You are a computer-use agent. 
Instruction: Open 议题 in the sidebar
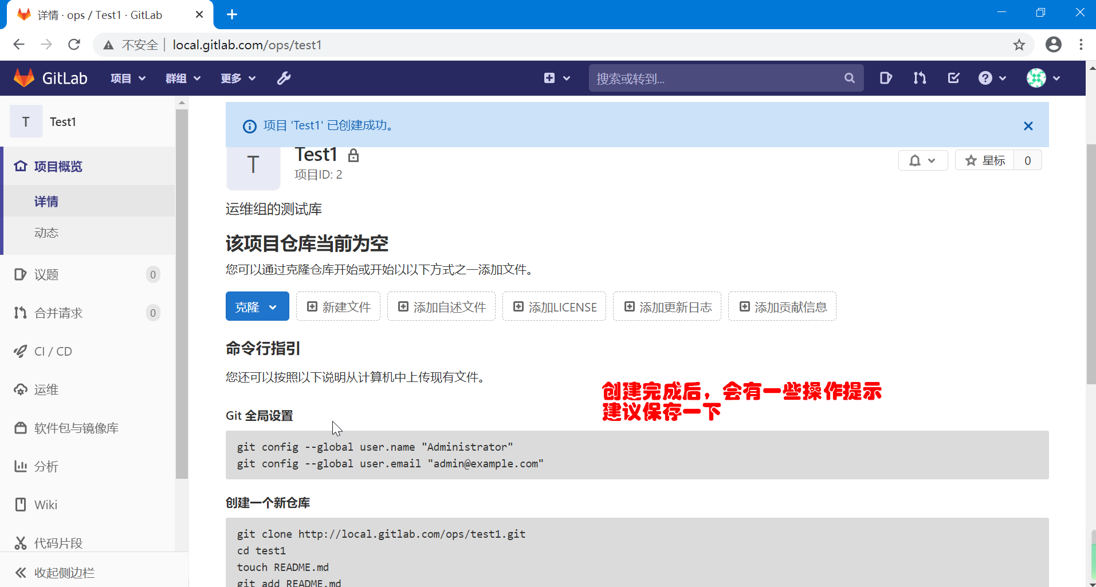(87, 274)
